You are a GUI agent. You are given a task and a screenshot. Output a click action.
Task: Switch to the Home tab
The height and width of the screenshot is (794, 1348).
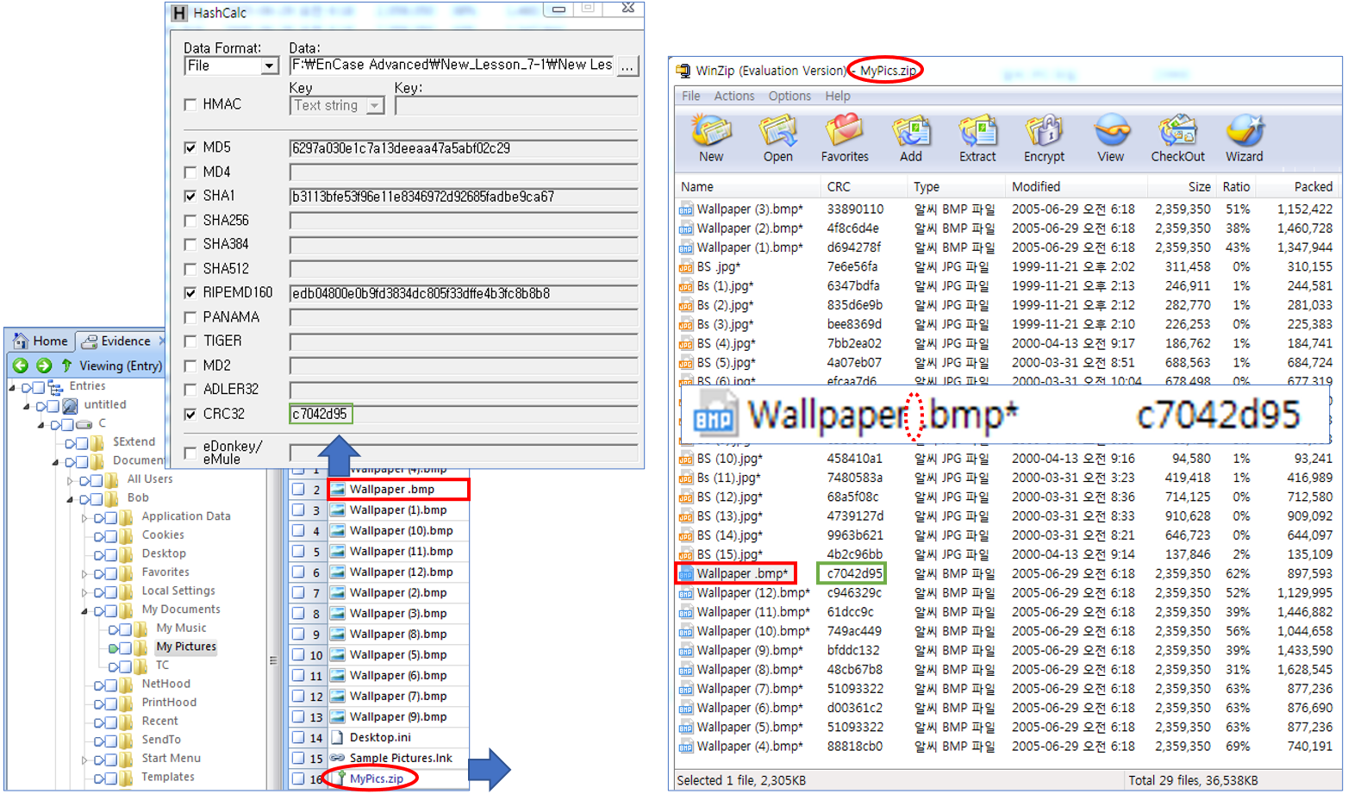[41, 341]
